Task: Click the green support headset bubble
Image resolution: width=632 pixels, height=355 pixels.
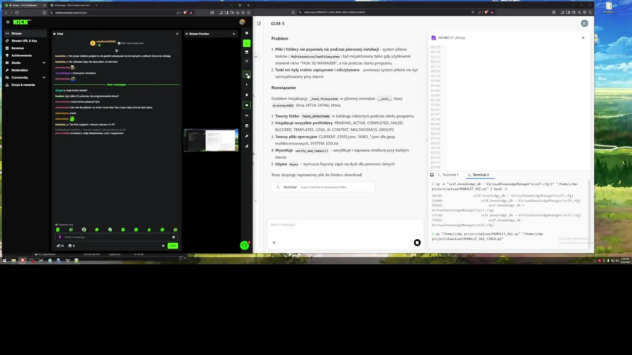Action: (x=244, y=245)
